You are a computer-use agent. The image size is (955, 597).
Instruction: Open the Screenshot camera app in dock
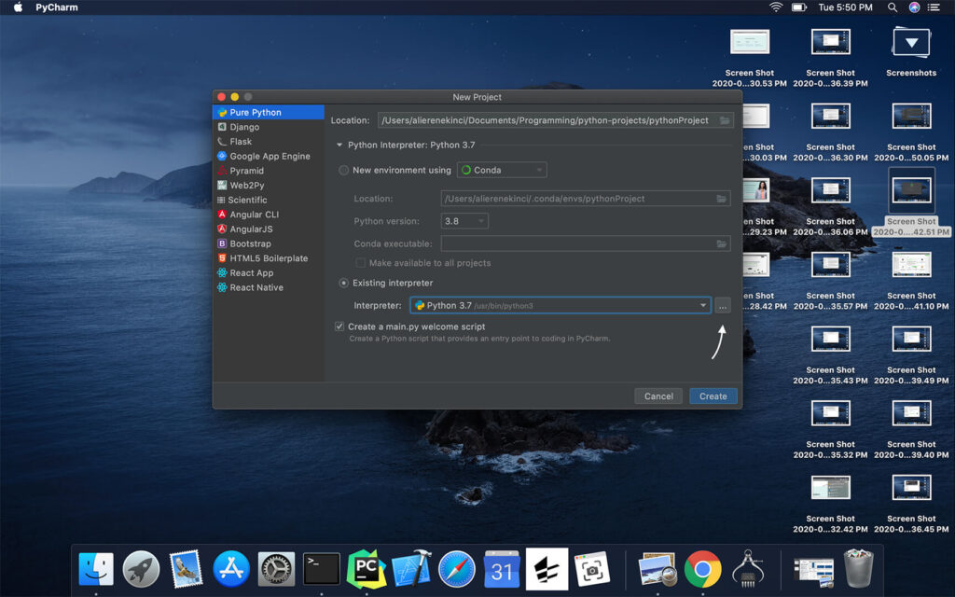592,570
